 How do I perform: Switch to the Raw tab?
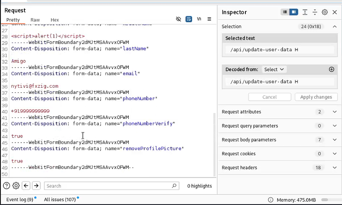point(35,20)
